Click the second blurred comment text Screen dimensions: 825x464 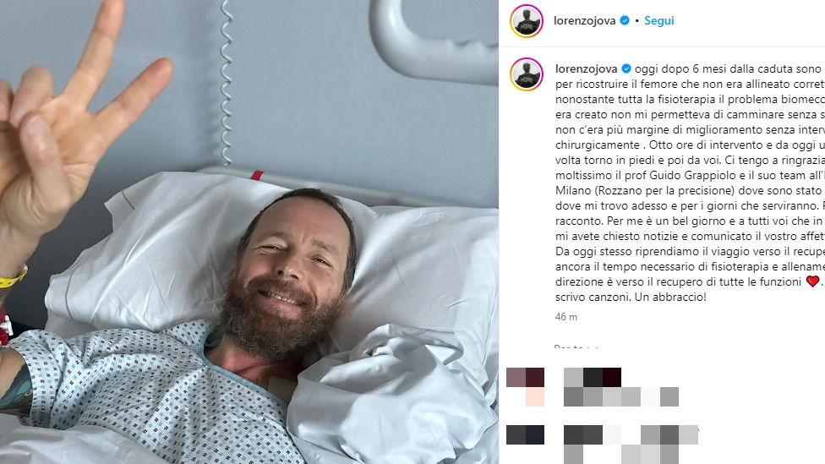[x=631, y=445]
